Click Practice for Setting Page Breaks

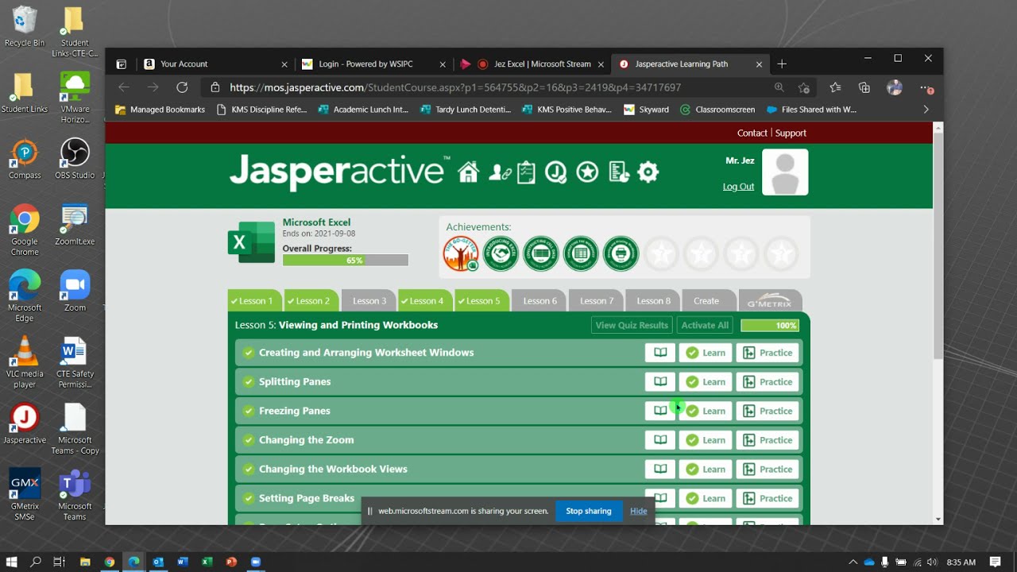point(768,499)
